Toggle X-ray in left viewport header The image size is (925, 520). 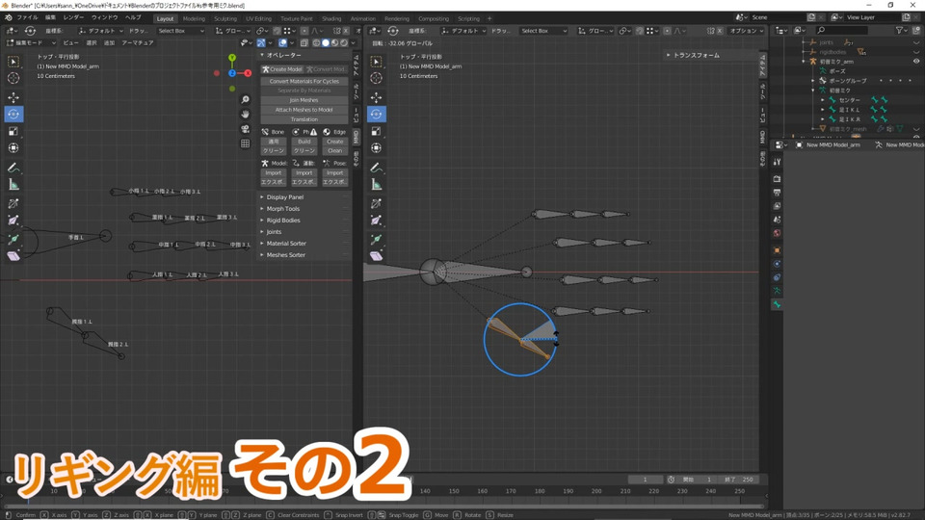(x=304, y=43)
